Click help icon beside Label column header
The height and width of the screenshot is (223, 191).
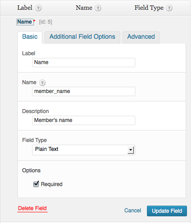[x=38, y=8]
